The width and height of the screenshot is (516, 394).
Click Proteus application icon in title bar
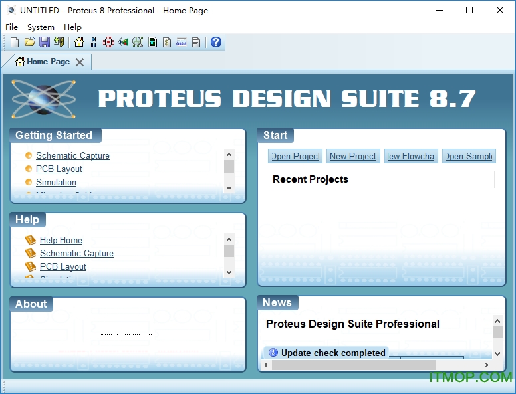pos(11,10)
